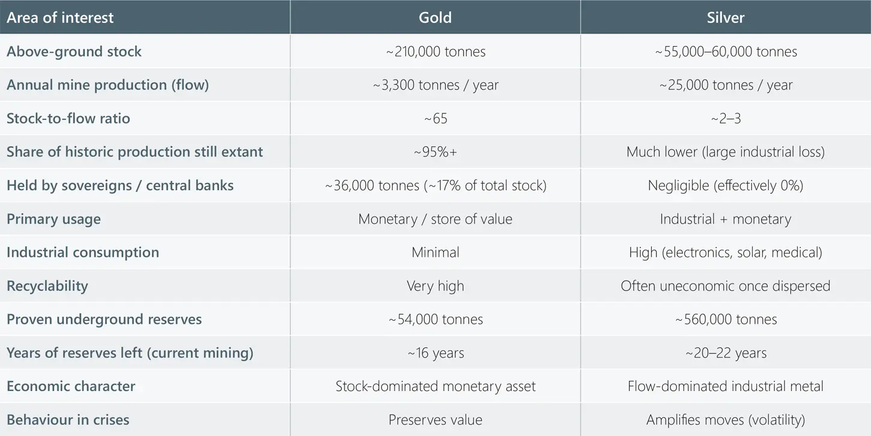Click the gold stock-to-flow value '~65'

pos(435,119)
